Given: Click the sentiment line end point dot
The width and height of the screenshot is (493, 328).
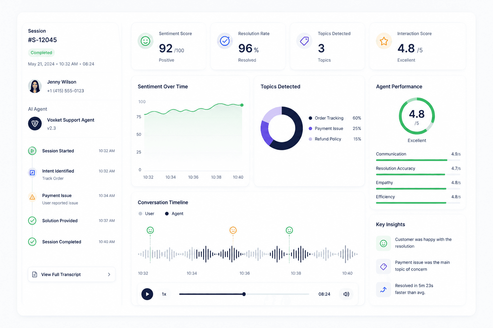Looking at the screenshot, I should [242, 105].
